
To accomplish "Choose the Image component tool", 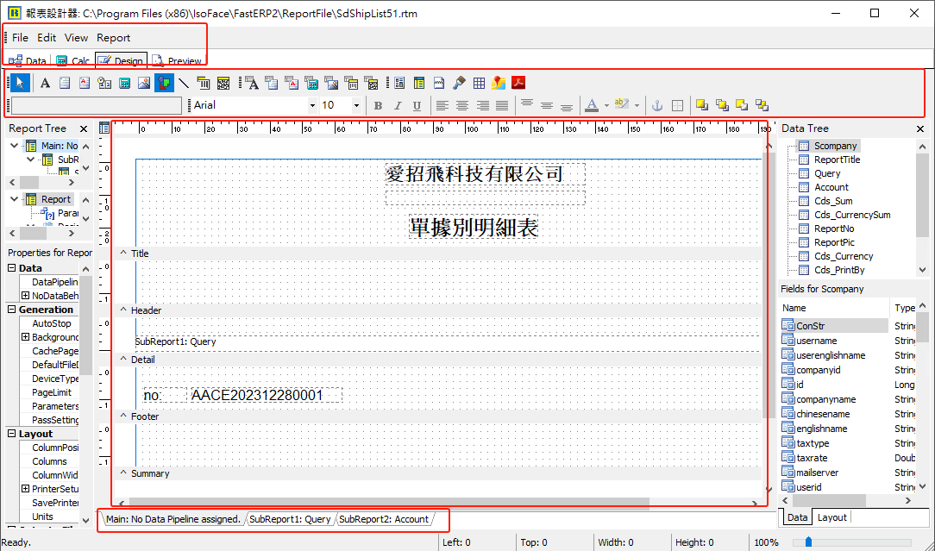I will pyautogui.click(x=144, y=83).
